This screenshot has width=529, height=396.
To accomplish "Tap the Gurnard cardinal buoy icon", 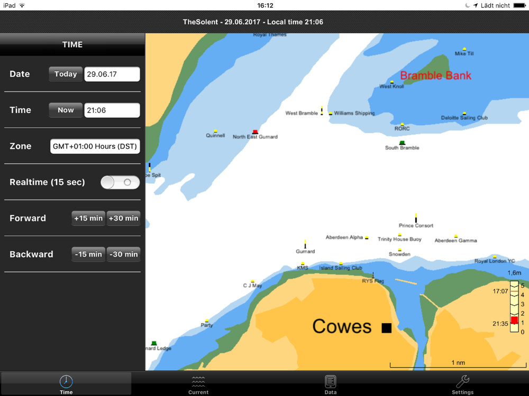I will 305,244.
